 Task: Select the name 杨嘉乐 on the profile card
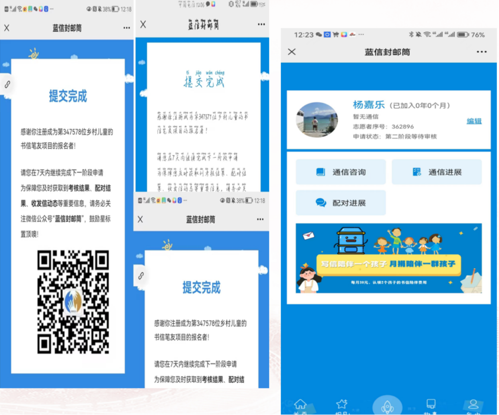pos(368,105)
